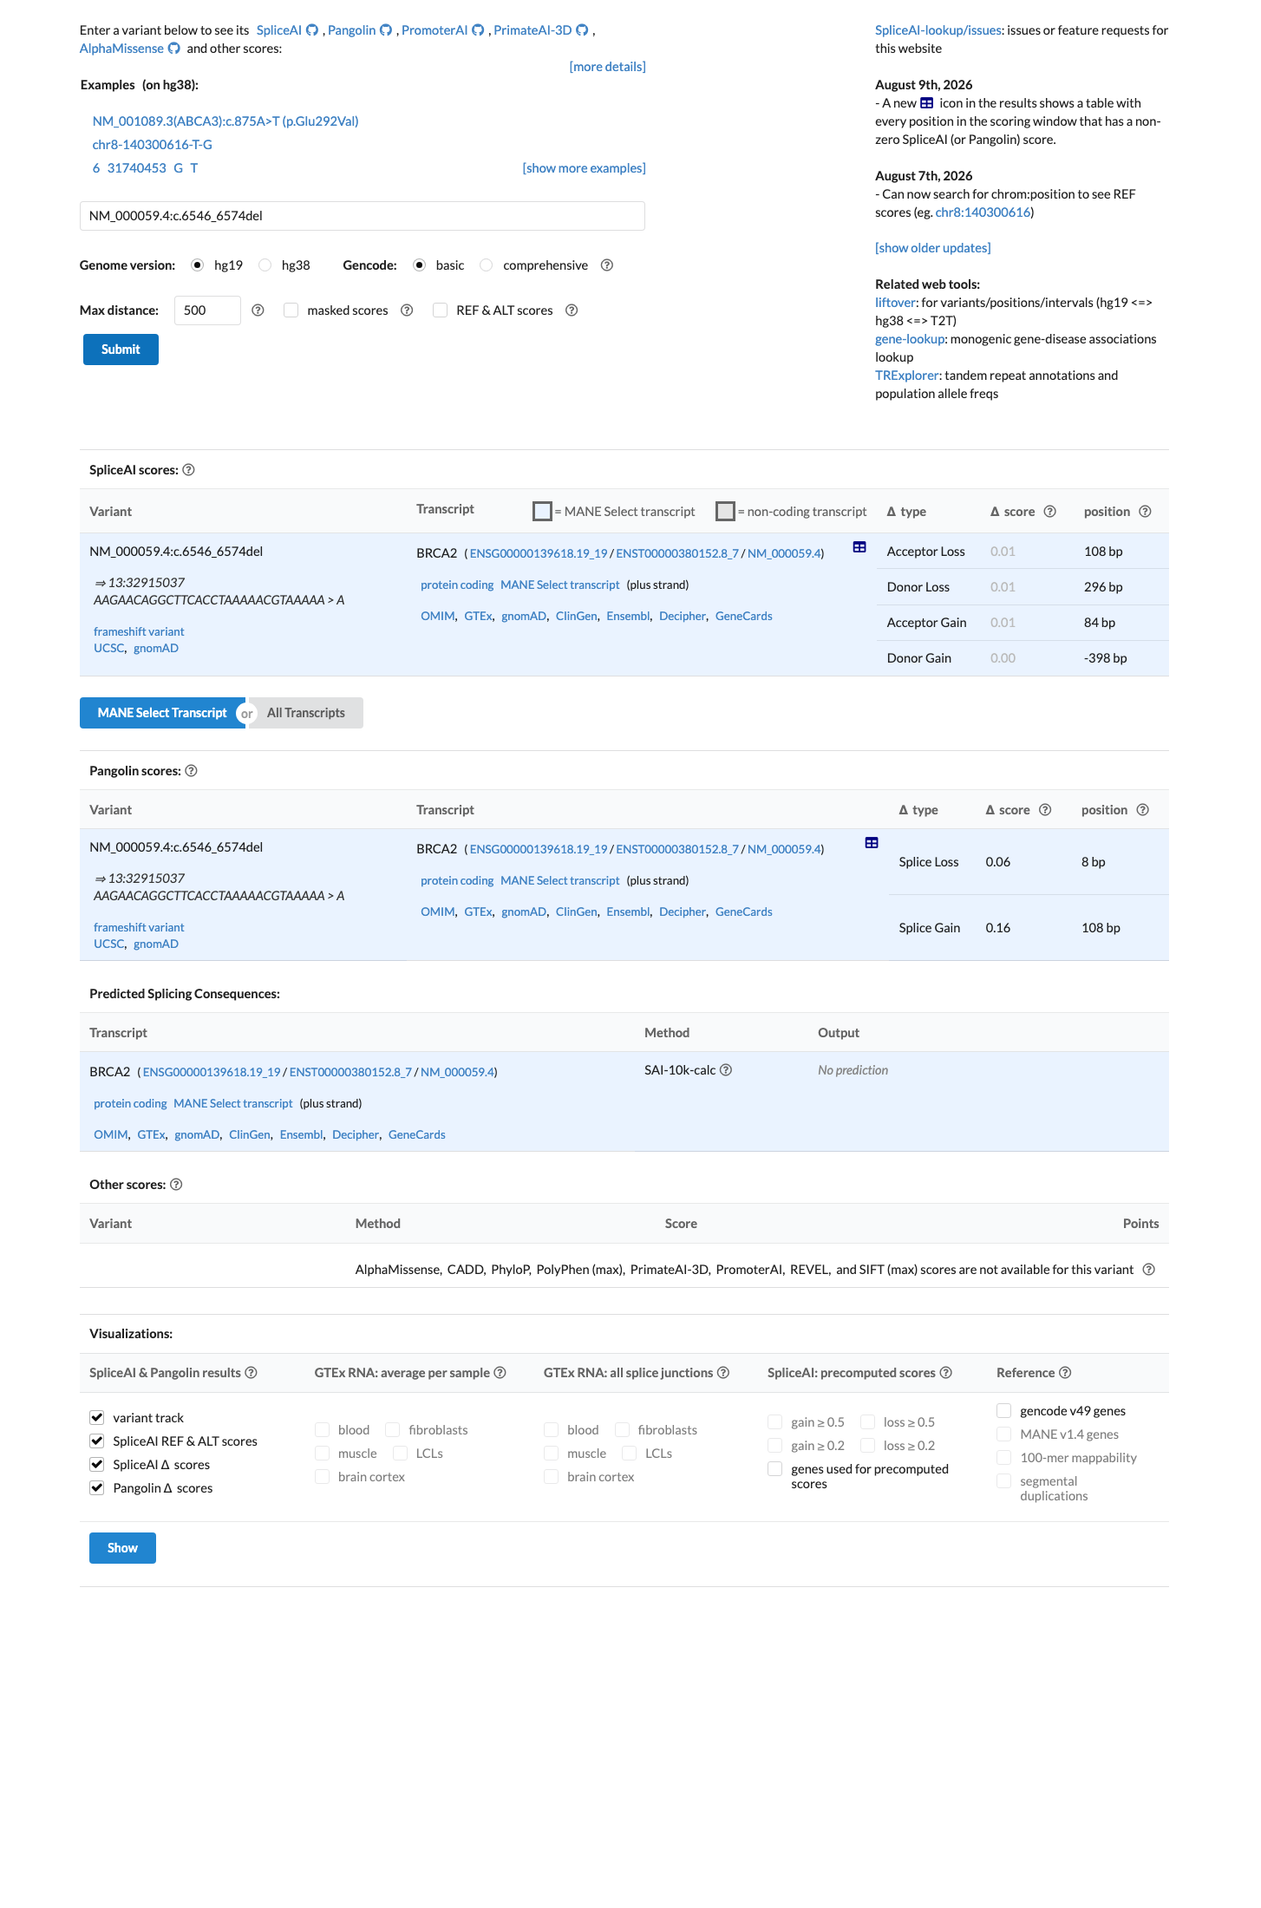Open OMIM link in SpliceAI results row
The width and height of the screenshot is (1261, 1908).
click(438, 616)
